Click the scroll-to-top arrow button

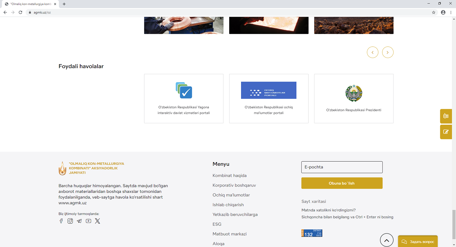click(386, 240)
